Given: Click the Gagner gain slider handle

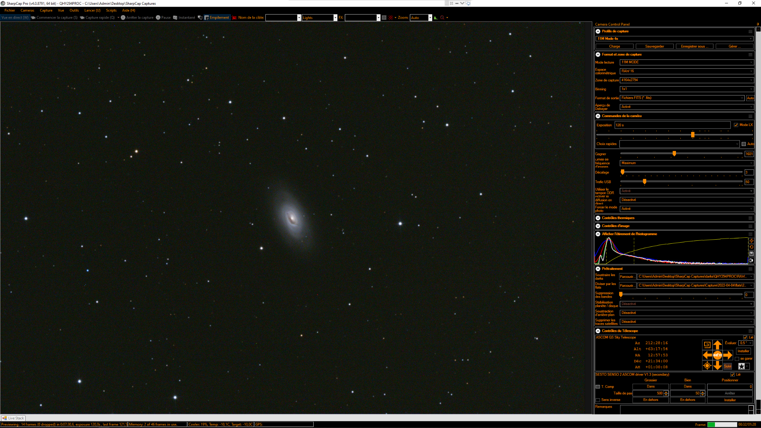Looking at the screenshot, I should click(x=674, y=153).
